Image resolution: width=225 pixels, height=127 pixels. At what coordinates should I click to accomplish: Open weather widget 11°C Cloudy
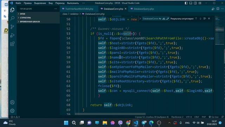pyautogui.click(x=10, y=123)
